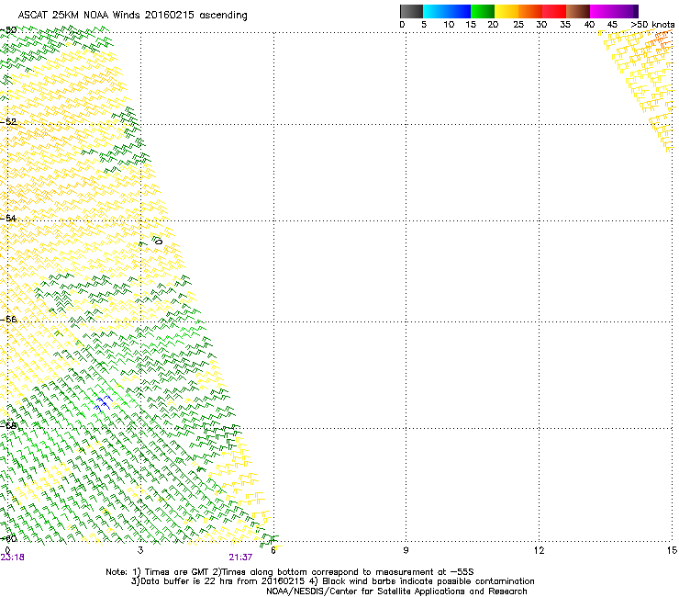The image size is (679, 597).
Task: Click the '45' color bar label
Action: [x=612, y=25]
